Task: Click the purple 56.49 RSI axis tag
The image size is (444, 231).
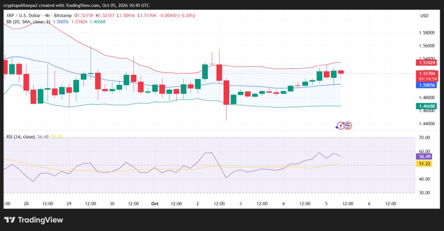Action: pyautogui.click(x=424, y=157)
